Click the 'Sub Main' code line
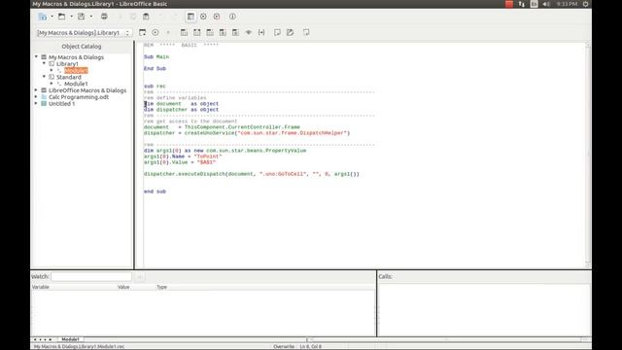 click(156, 56)
